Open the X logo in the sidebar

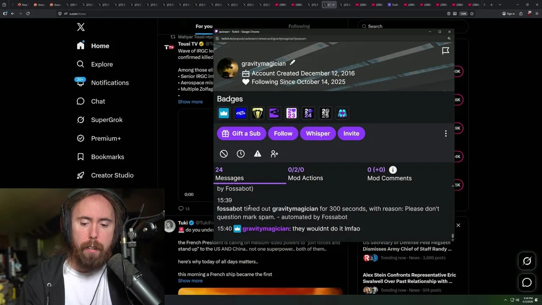81,28
